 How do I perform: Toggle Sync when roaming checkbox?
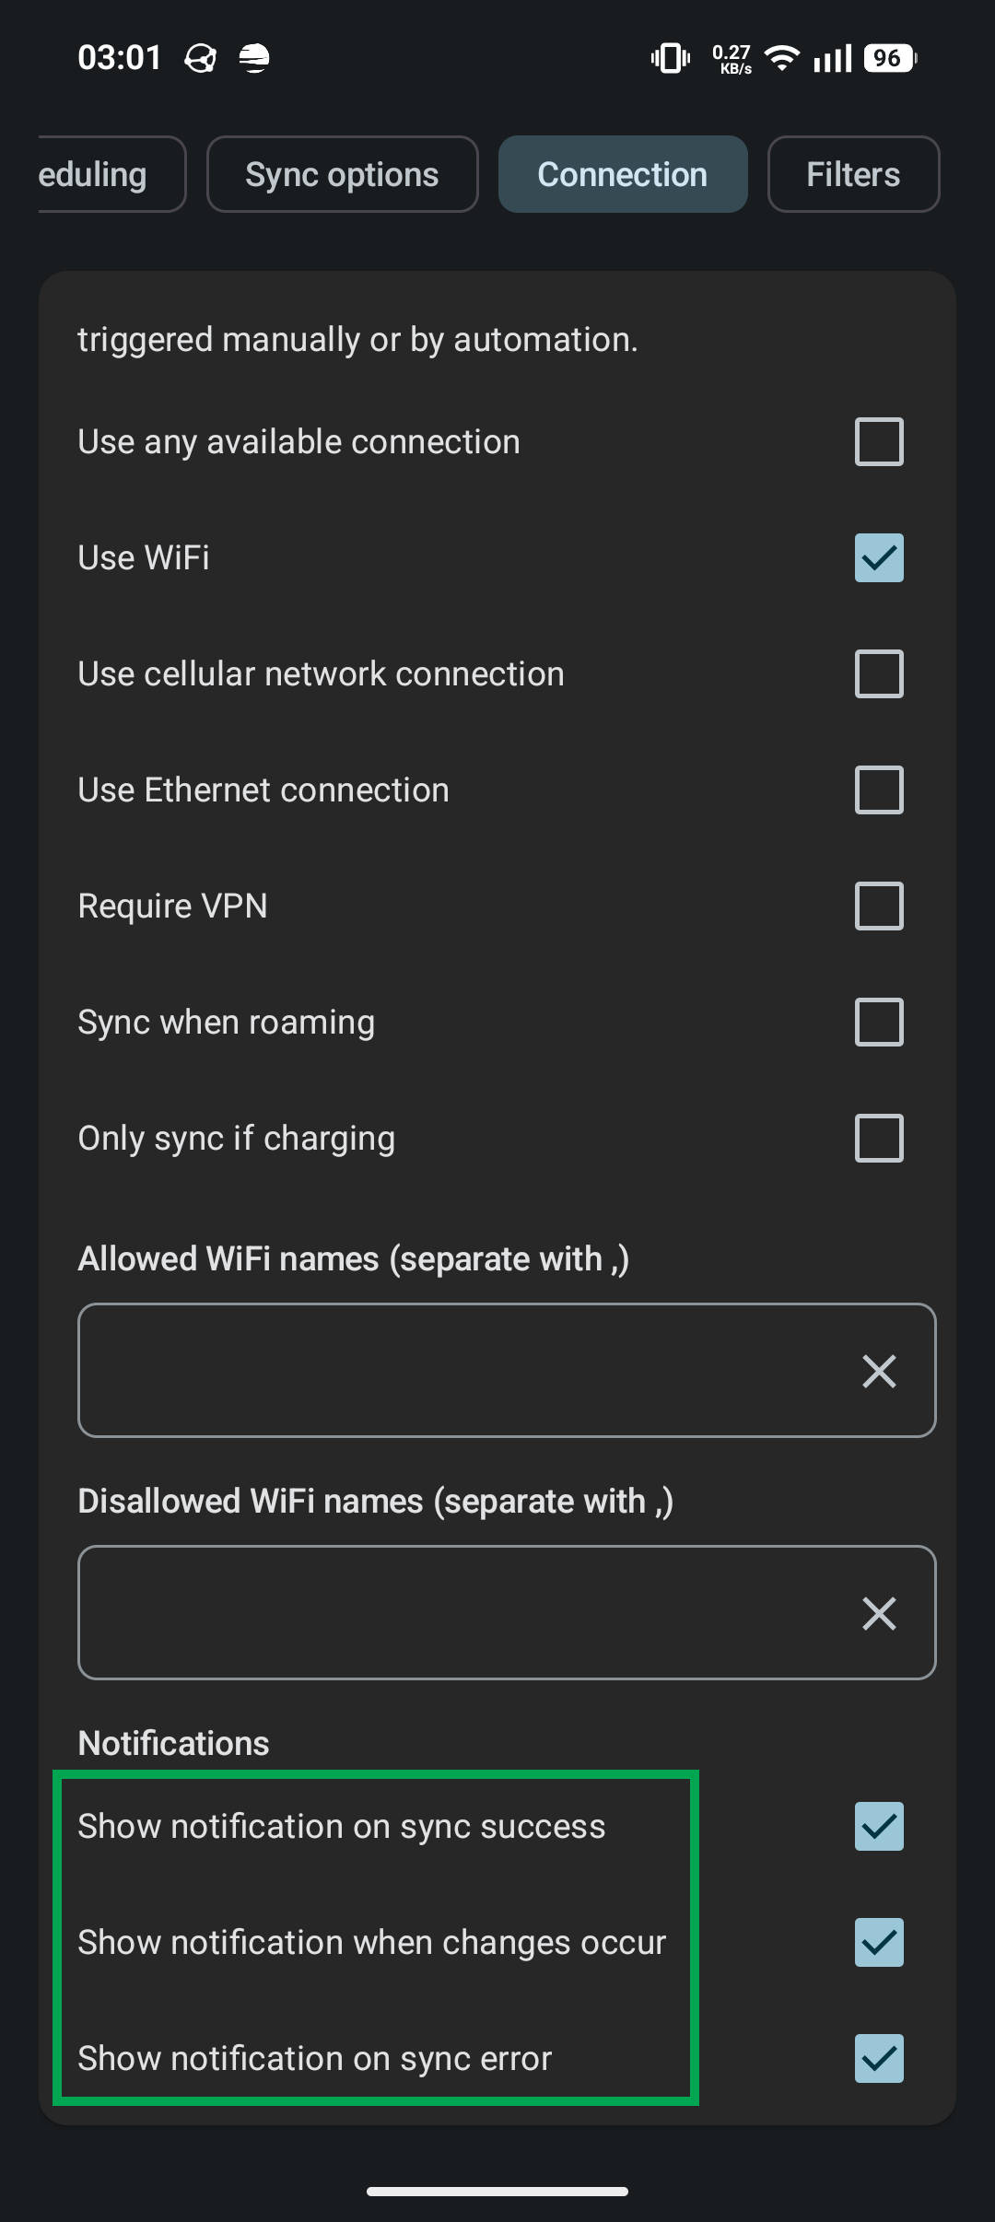(x=879, y=1023)
